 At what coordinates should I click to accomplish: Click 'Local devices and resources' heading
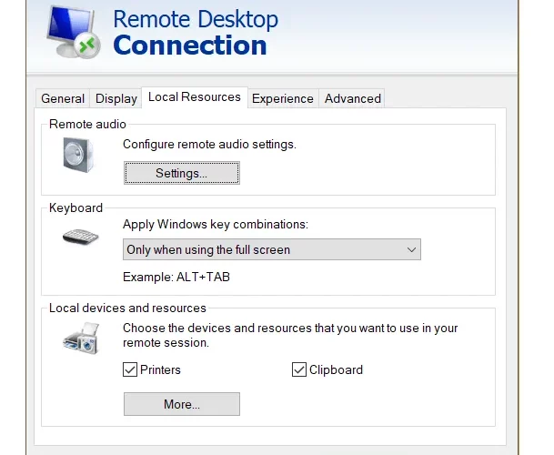point(127,308)
